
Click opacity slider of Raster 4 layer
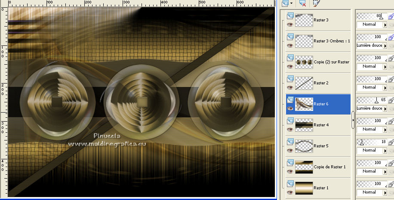point(372,121)
